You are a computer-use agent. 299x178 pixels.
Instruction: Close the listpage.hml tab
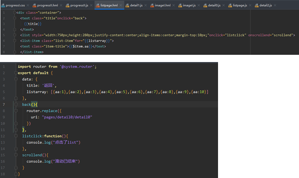(x=121, y=5)
